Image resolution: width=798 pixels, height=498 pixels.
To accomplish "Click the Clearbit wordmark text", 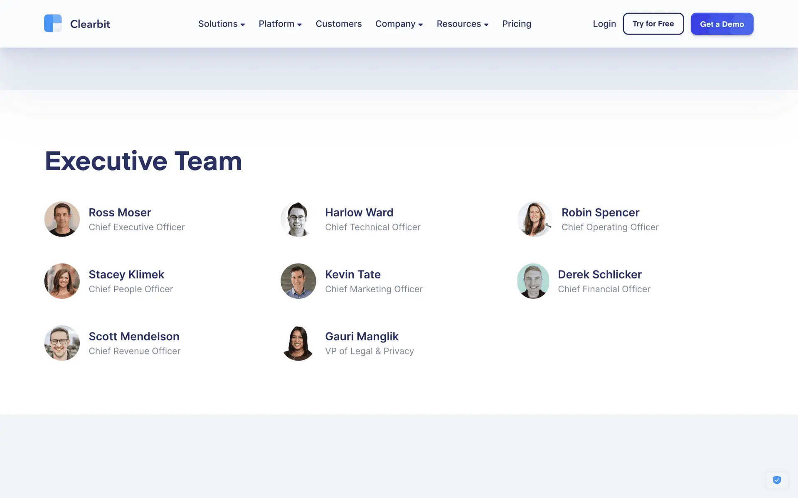I will [90, 24].
